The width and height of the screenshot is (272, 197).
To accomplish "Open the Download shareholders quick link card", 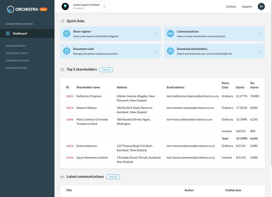I will click(x=214, y=51).
